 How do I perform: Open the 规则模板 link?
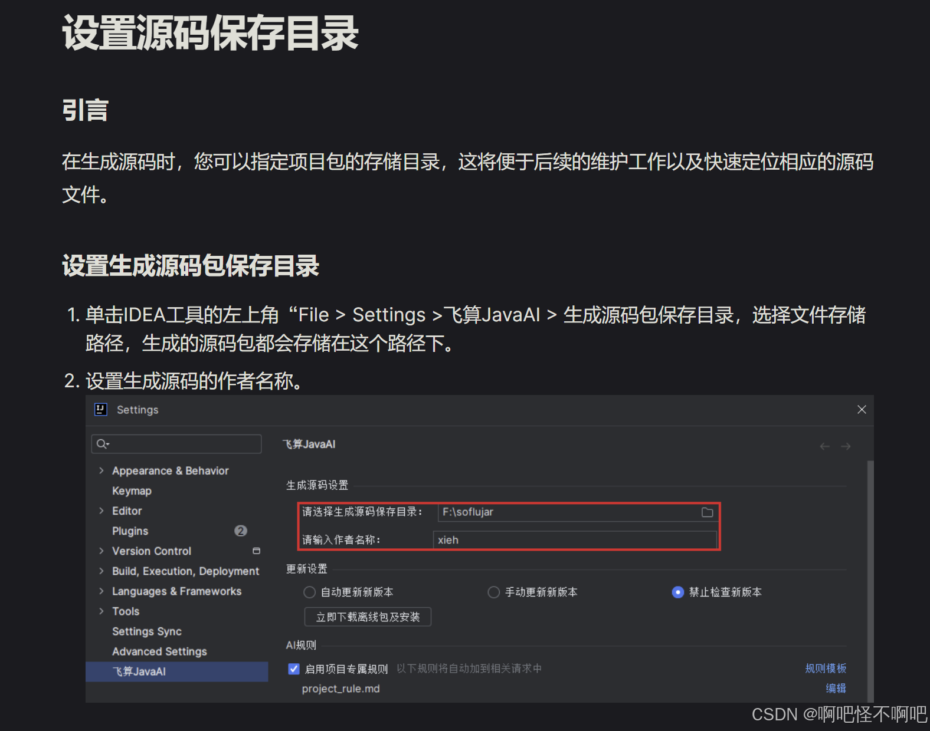point(826,668)
